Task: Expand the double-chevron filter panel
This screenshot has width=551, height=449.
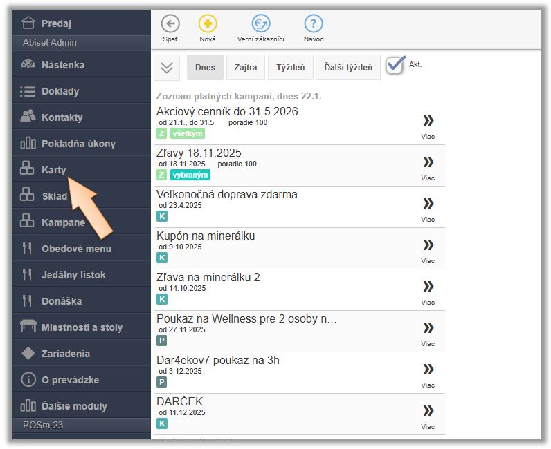Action: 166,68
